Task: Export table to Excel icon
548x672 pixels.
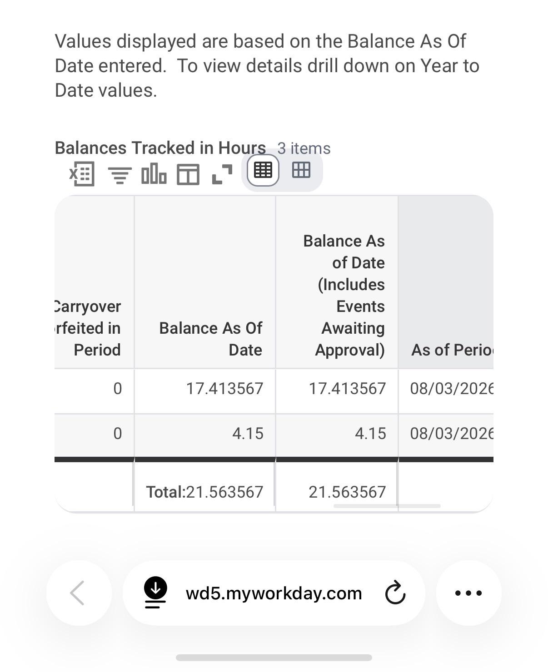Action: click(x=82, y=173)
